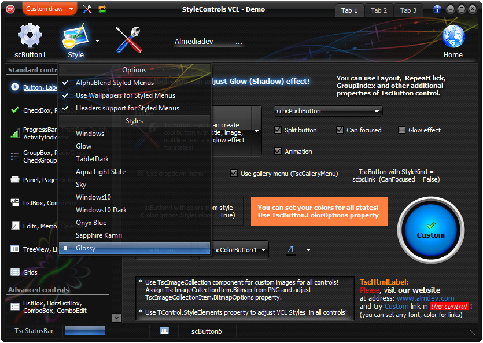
Task: Toggle Use gallery menu checkbox
Action: 234,174
